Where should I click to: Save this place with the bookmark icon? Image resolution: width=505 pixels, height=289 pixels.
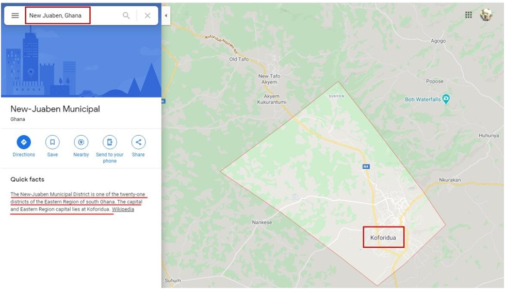(53, 142)
